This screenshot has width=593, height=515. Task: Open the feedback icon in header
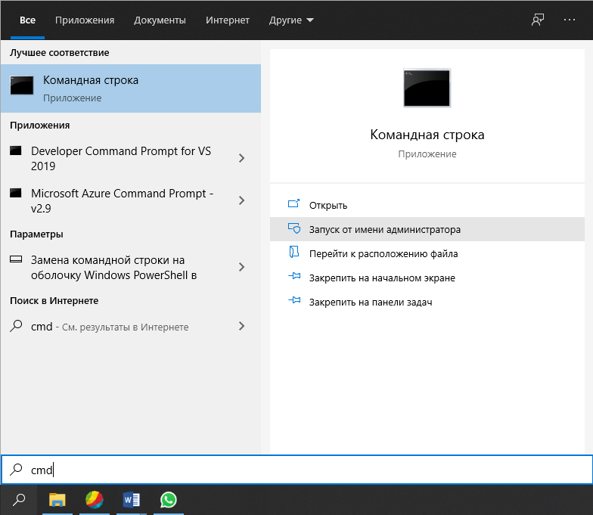(537, 20)
